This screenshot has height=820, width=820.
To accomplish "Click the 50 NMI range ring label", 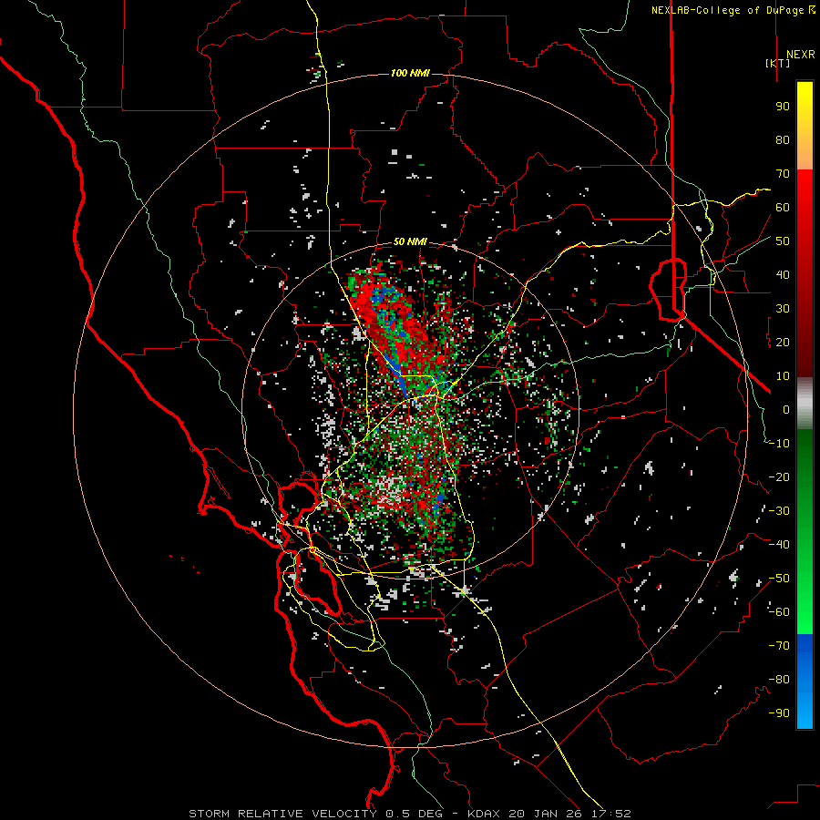I will pyautogui.click(x=410, y=241).
